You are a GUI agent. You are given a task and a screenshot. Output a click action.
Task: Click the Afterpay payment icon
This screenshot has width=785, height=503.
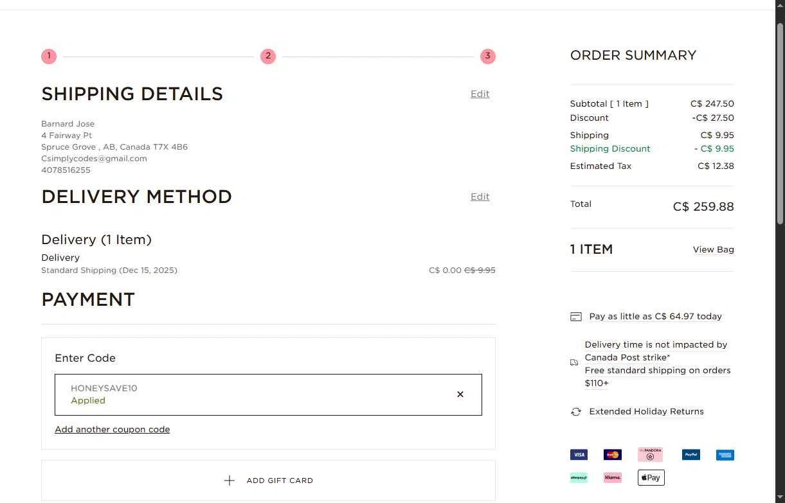pyautogui.click(x=579, y=477)
